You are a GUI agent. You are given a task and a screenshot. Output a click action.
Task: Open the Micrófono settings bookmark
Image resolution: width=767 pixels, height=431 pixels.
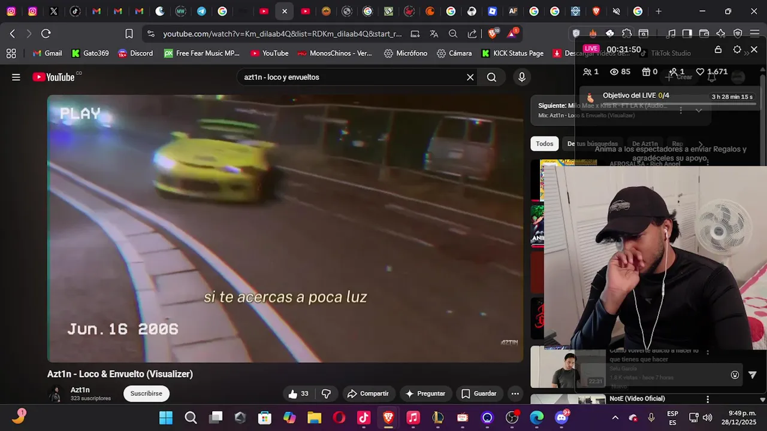[406, 53]
